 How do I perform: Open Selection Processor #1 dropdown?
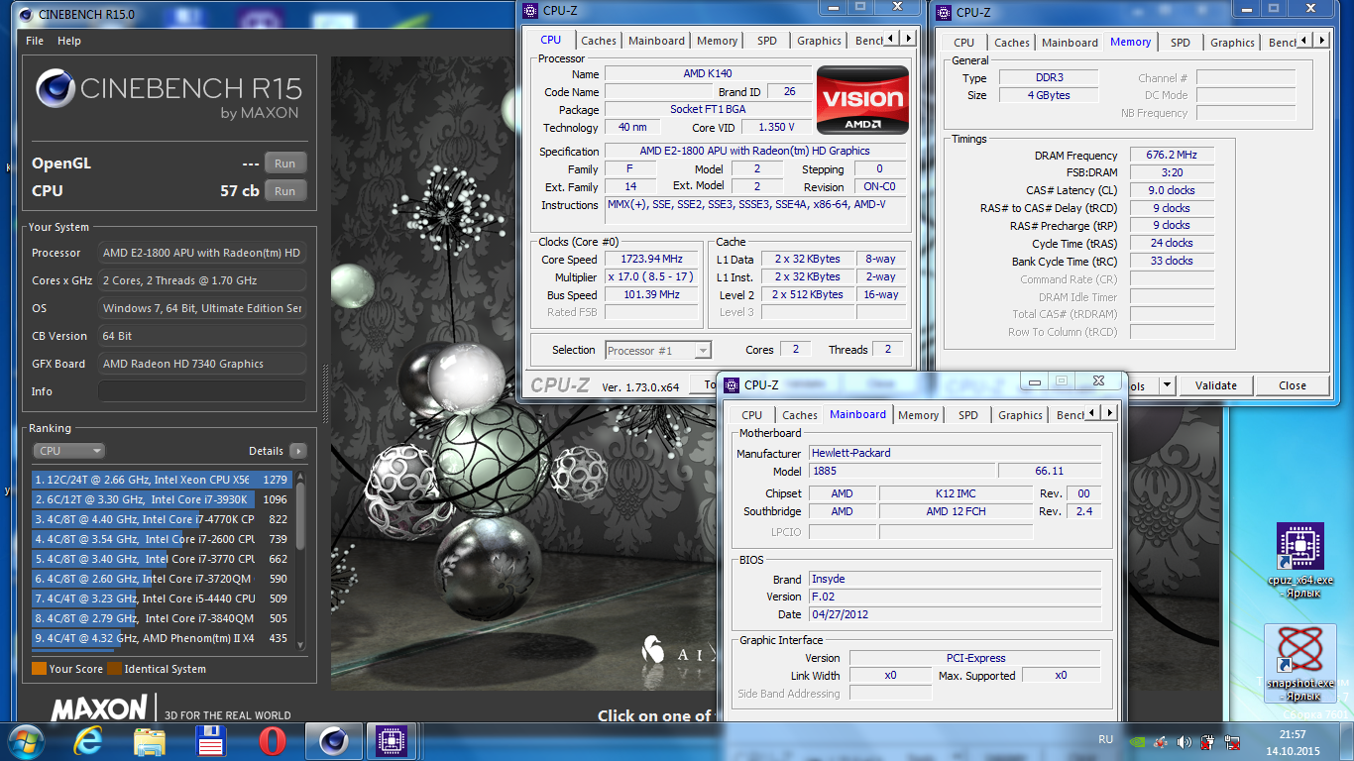(658, 350)
